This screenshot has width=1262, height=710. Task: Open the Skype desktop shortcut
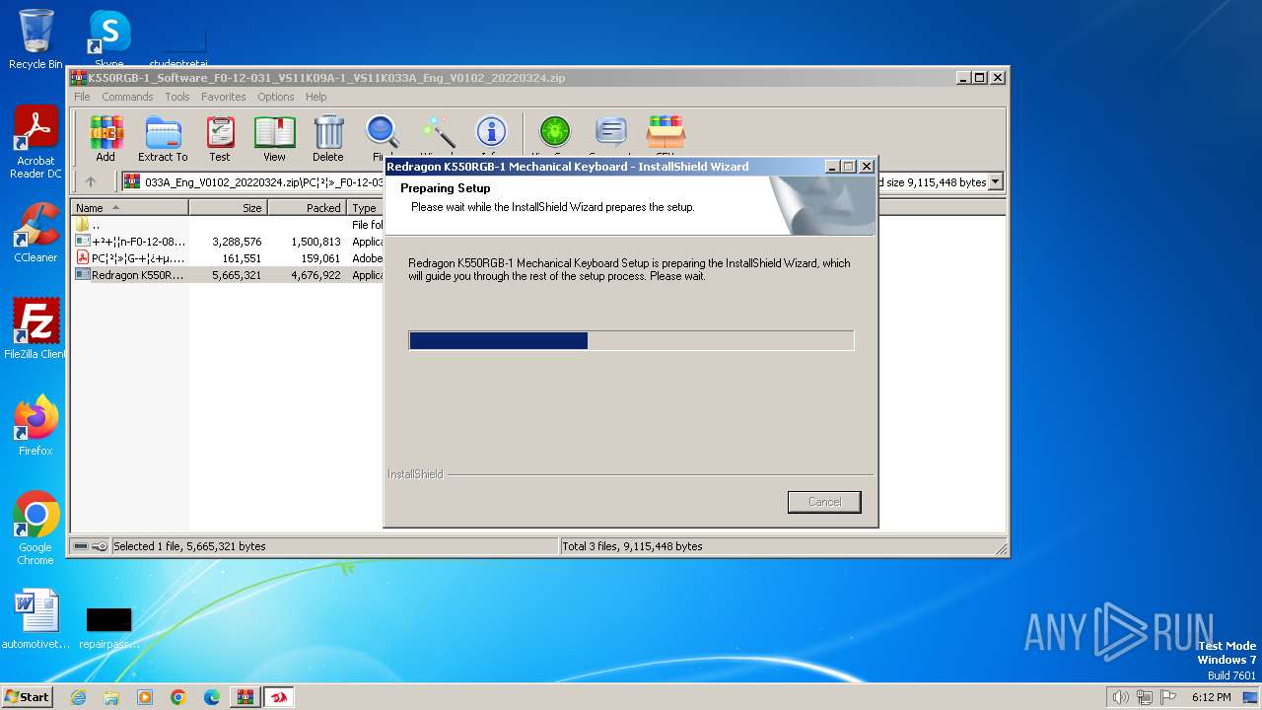108,39
